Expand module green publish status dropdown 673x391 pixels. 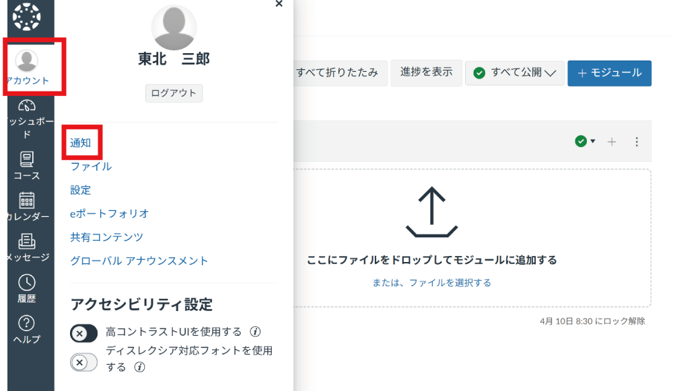585,141
